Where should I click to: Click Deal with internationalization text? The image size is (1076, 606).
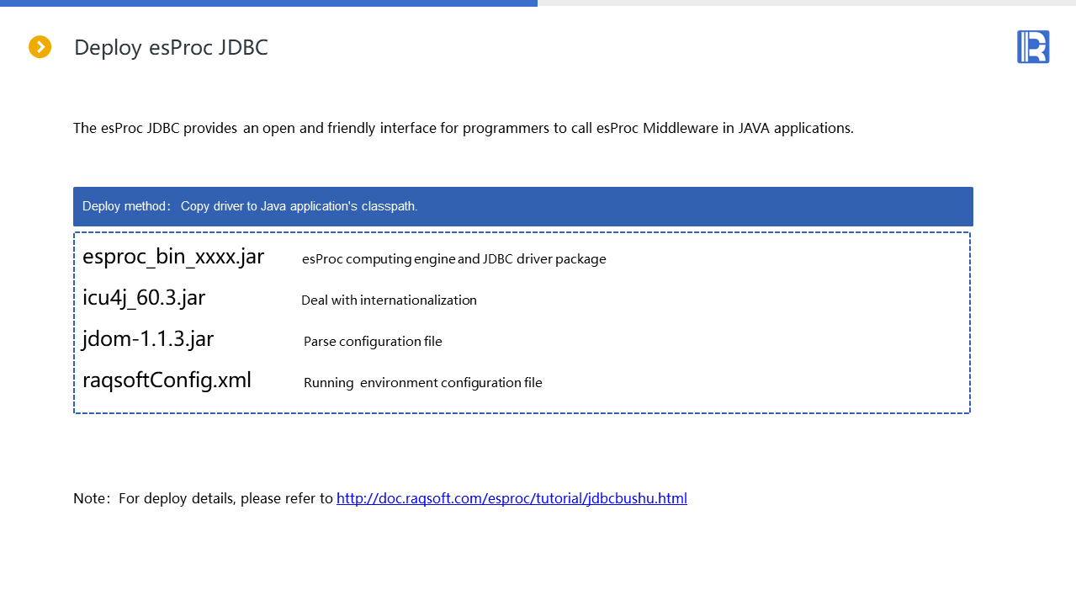(389, 300)
